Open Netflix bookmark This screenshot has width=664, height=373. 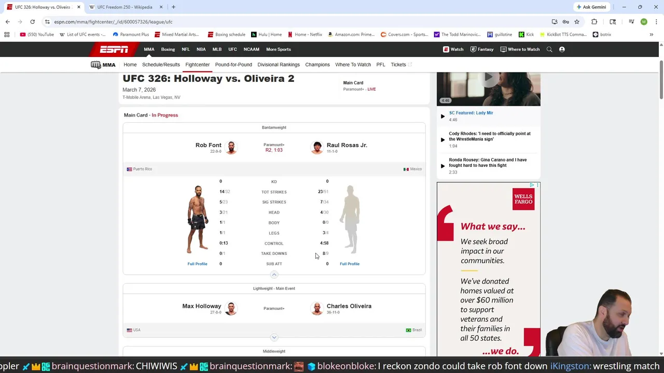(x=305, y=35)
